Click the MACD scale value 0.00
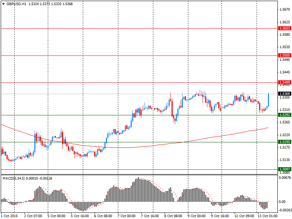 click(283, 202)
